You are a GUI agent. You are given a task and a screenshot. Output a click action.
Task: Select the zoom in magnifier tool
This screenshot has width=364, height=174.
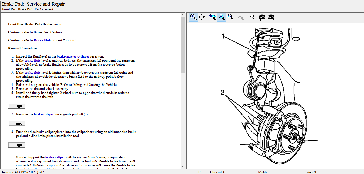193,17
